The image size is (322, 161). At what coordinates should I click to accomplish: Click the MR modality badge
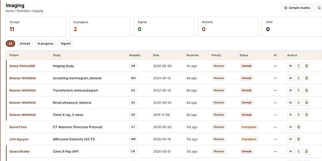(x=133, y=139)
